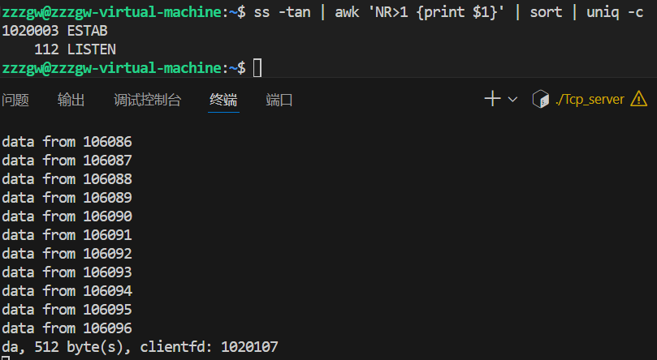Click the "data from 106096" line
The height and width of the screenshot is (360, 657).
pos(67,328)
